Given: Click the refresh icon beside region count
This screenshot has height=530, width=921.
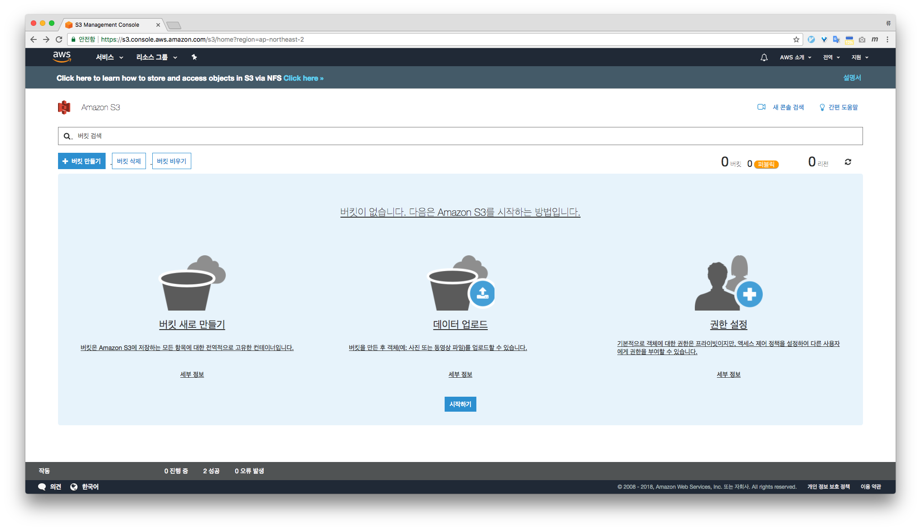Looking at the screenshot, I should 848,162.
